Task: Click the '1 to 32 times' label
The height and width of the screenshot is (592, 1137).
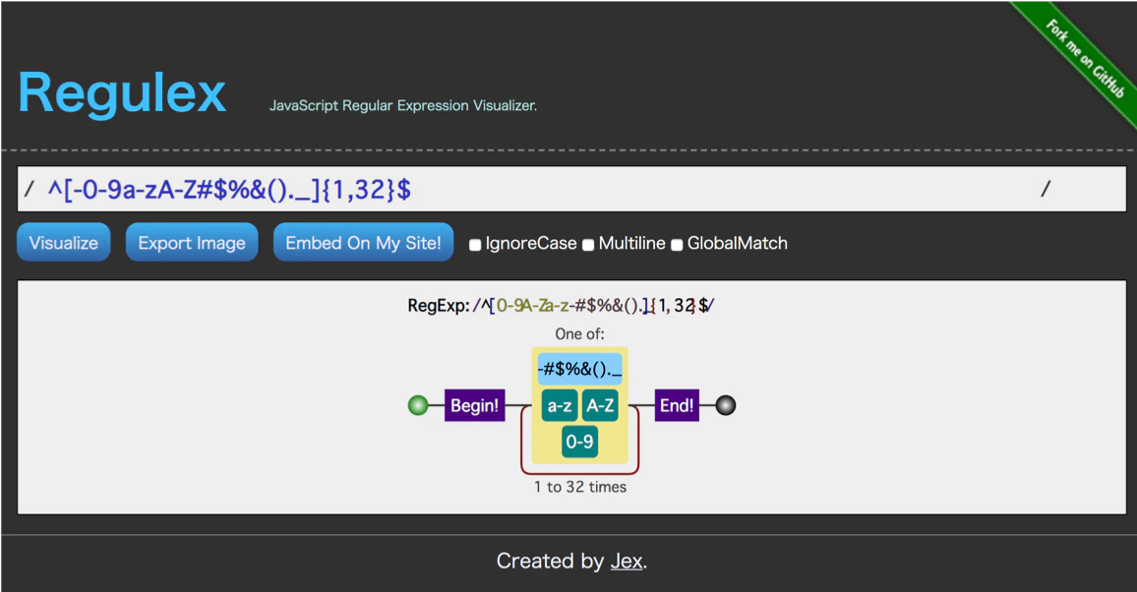Action: pos(580,487)
